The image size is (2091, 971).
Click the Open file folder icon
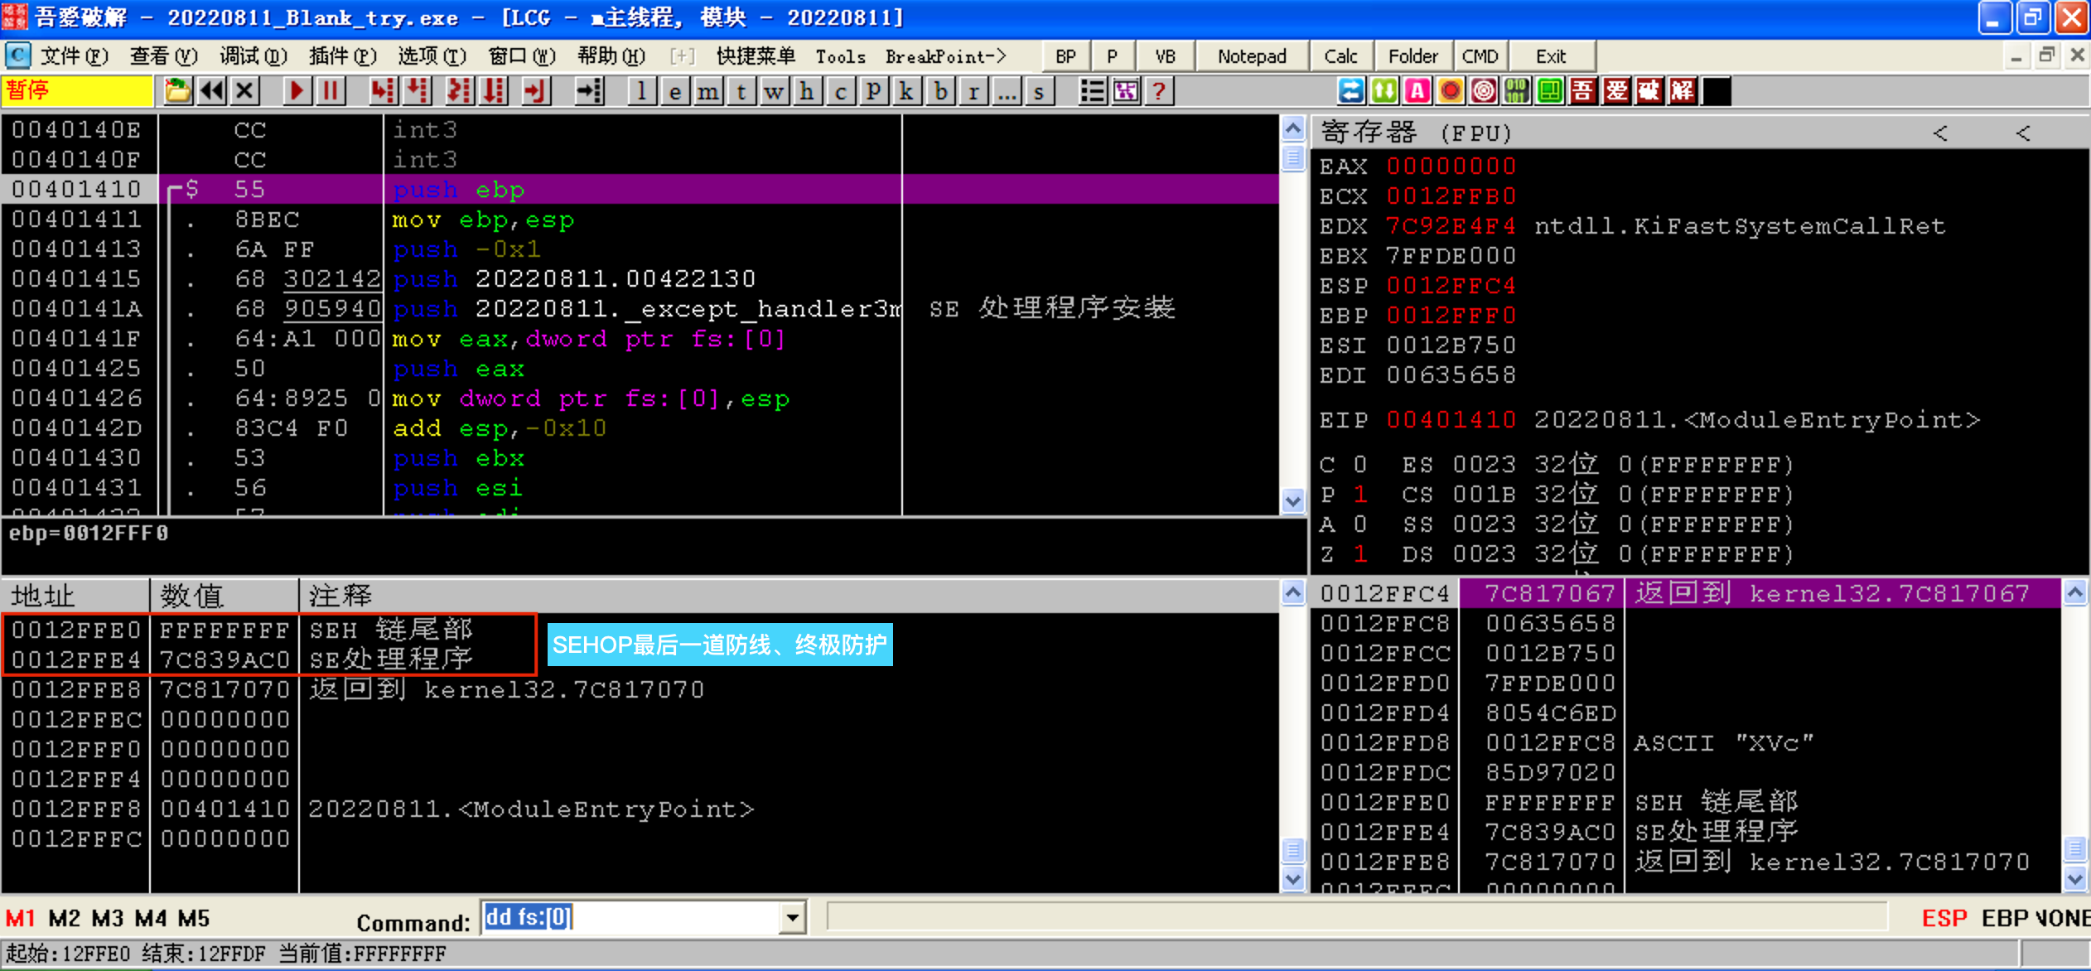coord(176,90)
